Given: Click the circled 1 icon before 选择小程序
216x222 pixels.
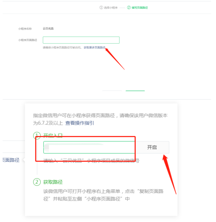Looking at the screenshot, I should pyautogui.click(x=101, y=8).
